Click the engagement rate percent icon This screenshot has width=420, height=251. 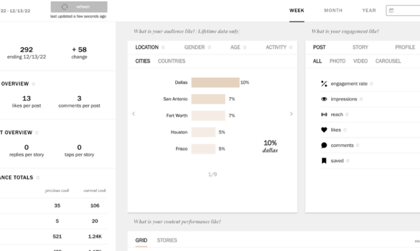[x=324, y=83]
